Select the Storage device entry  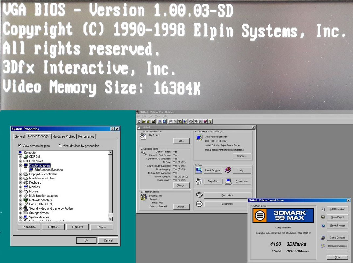(x=39, y=213)
